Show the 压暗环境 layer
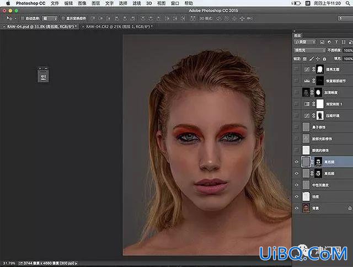This screenshot has width=353, height=267. coord(297,115)
